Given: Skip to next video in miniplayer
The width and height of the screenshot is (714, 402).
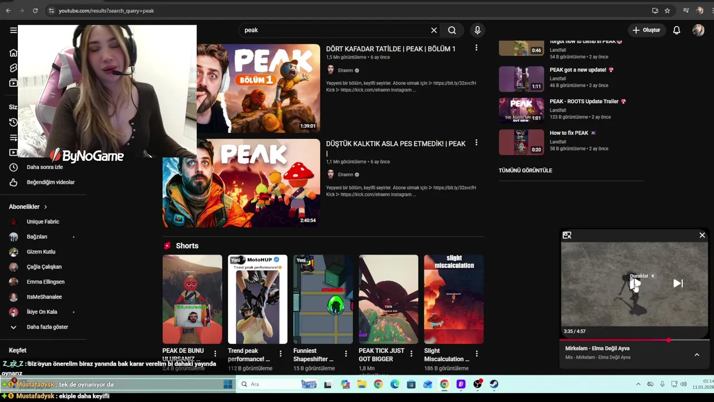Looking at the screenshot, I should pos(678,284).
